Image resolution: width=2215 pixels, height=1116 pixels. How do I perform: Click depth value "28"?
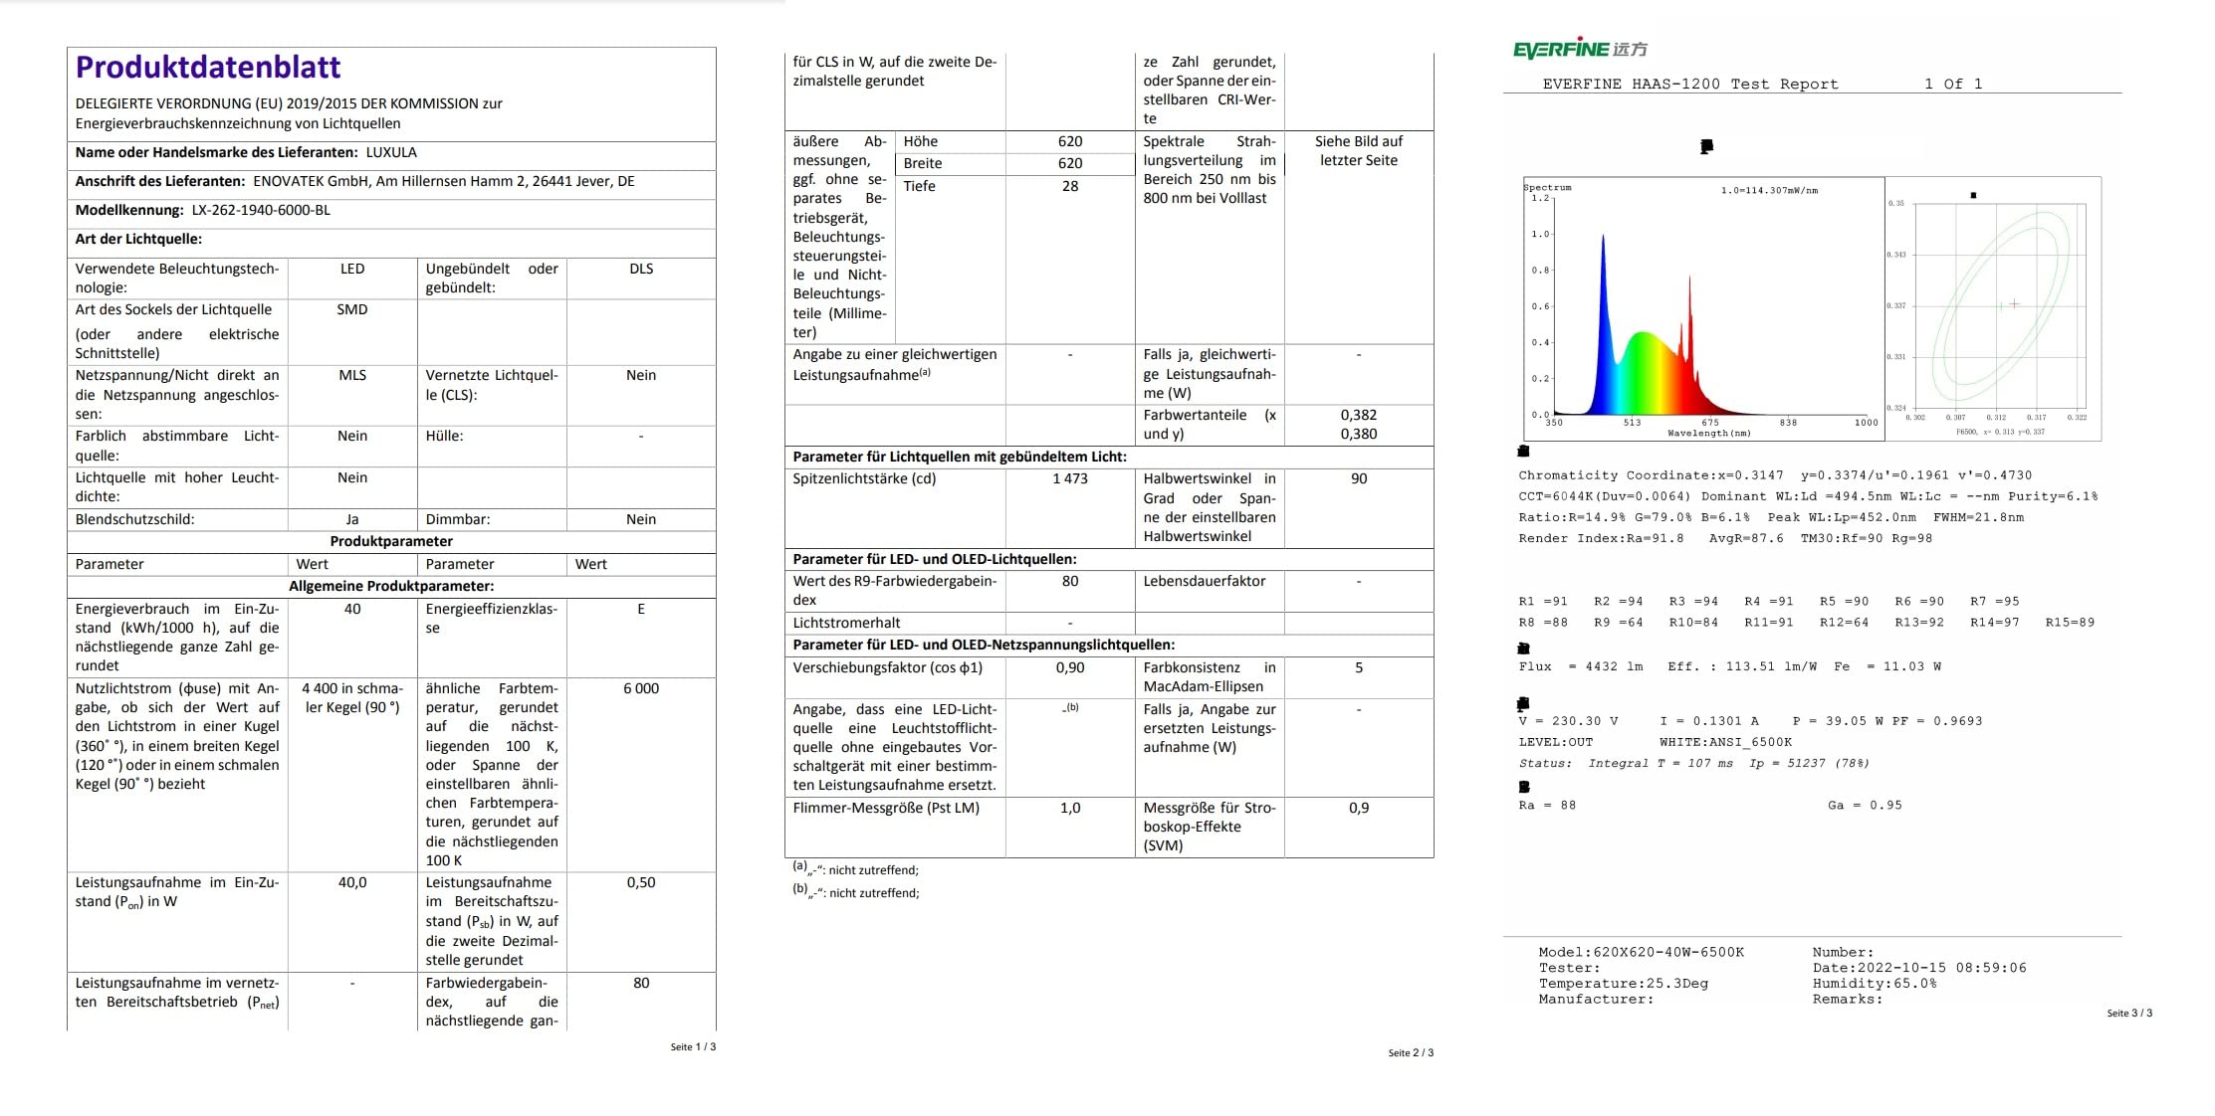coord(1070,186)
